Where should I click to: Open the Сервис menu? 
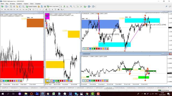click(x=26, y=4)
